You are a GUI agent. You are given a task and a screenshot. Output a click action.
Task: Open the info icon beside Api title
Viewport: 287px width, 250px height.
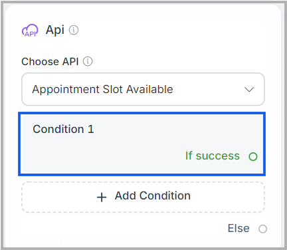point(74,30)
